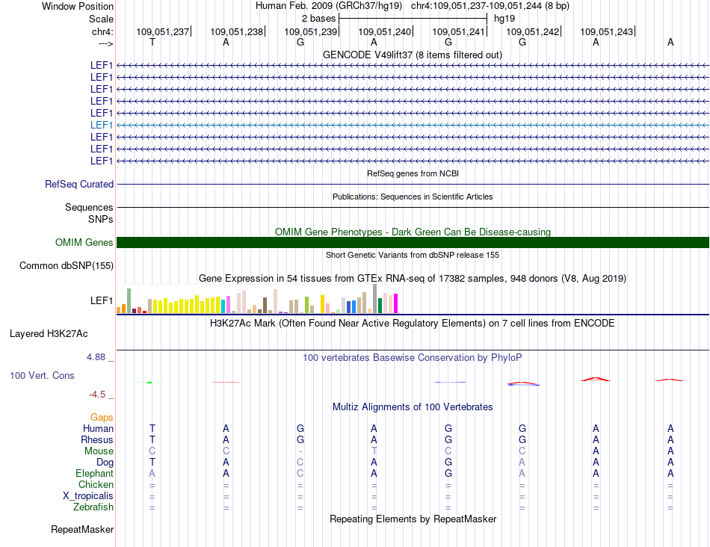Select position label 109,051,242
710x547 pixels.
pos(532,31)
